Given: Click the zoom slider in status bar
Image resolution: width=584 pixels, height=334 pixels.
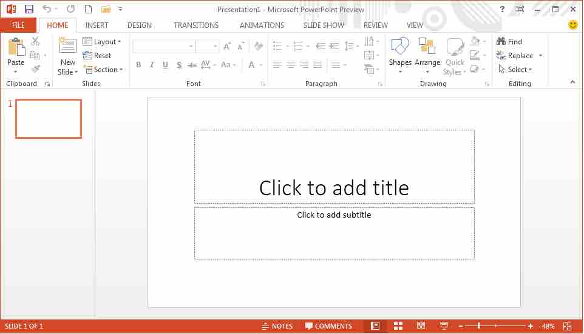Looking at the screenshot, I should (x=495, y=326).
